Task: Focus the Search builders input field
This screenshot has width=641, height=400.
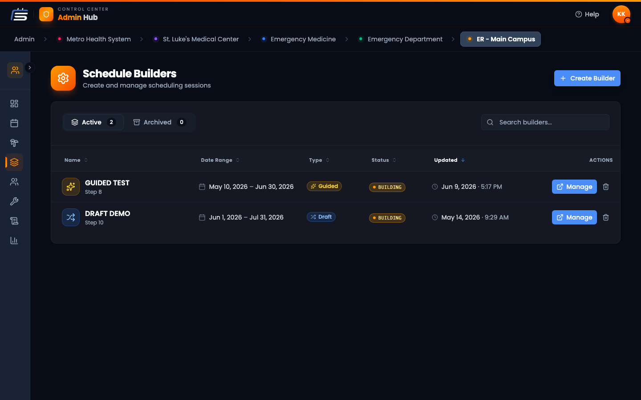Action: point(545,122)
